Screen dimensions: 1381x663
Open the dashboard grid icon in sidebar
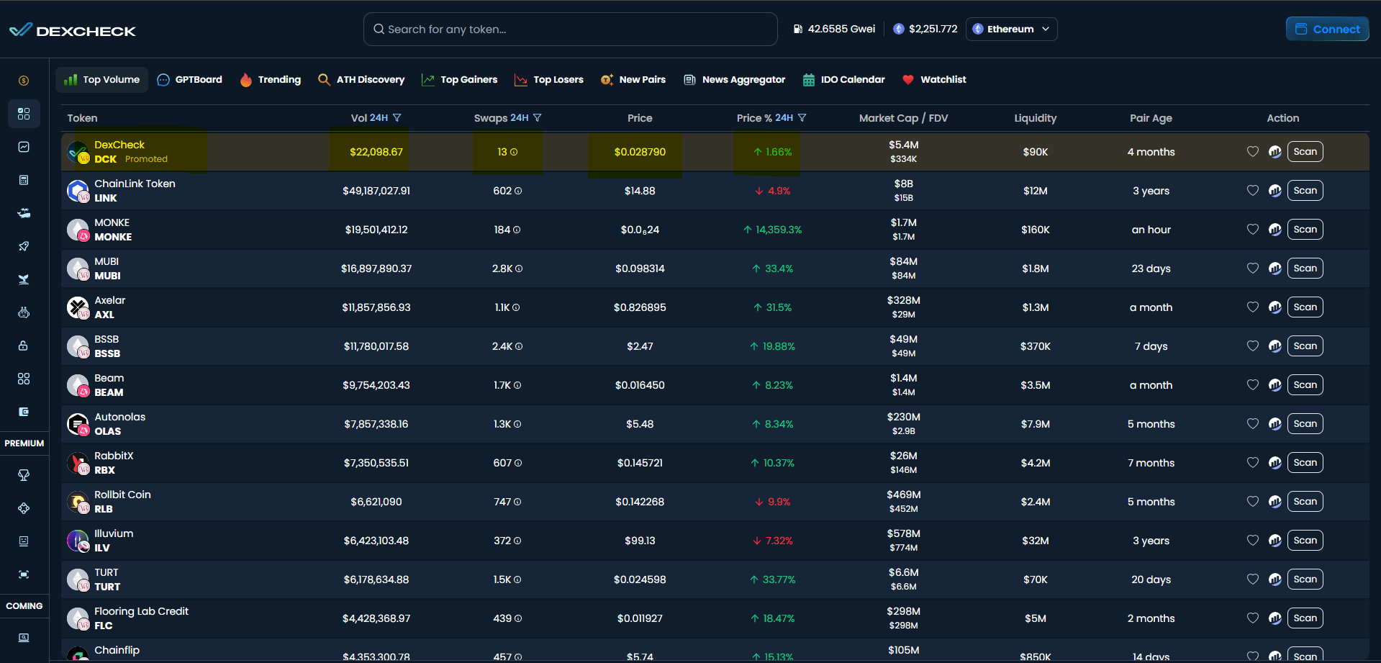pos(24,114)
